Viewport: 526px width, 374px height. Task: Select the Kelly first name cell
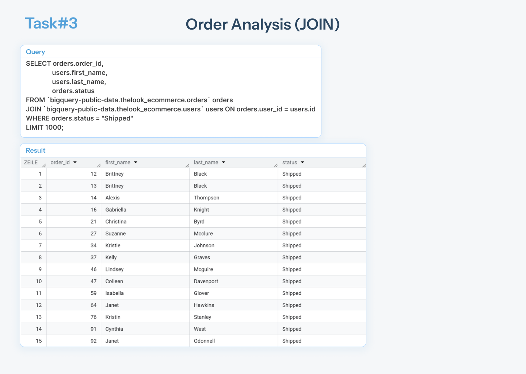pos(145,257)
